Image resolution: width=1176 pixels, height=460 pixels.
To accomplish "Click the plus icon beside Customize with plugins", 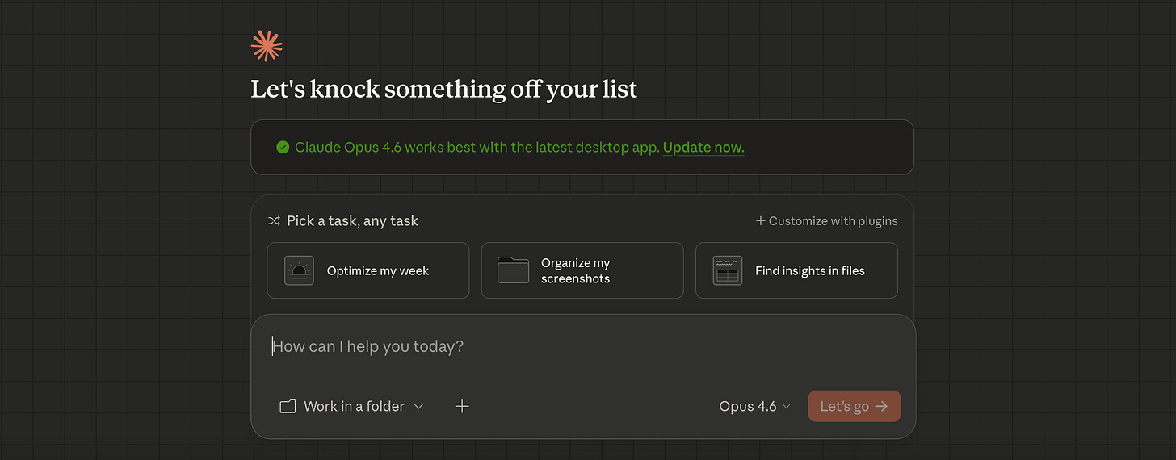I will pos(760,220).
